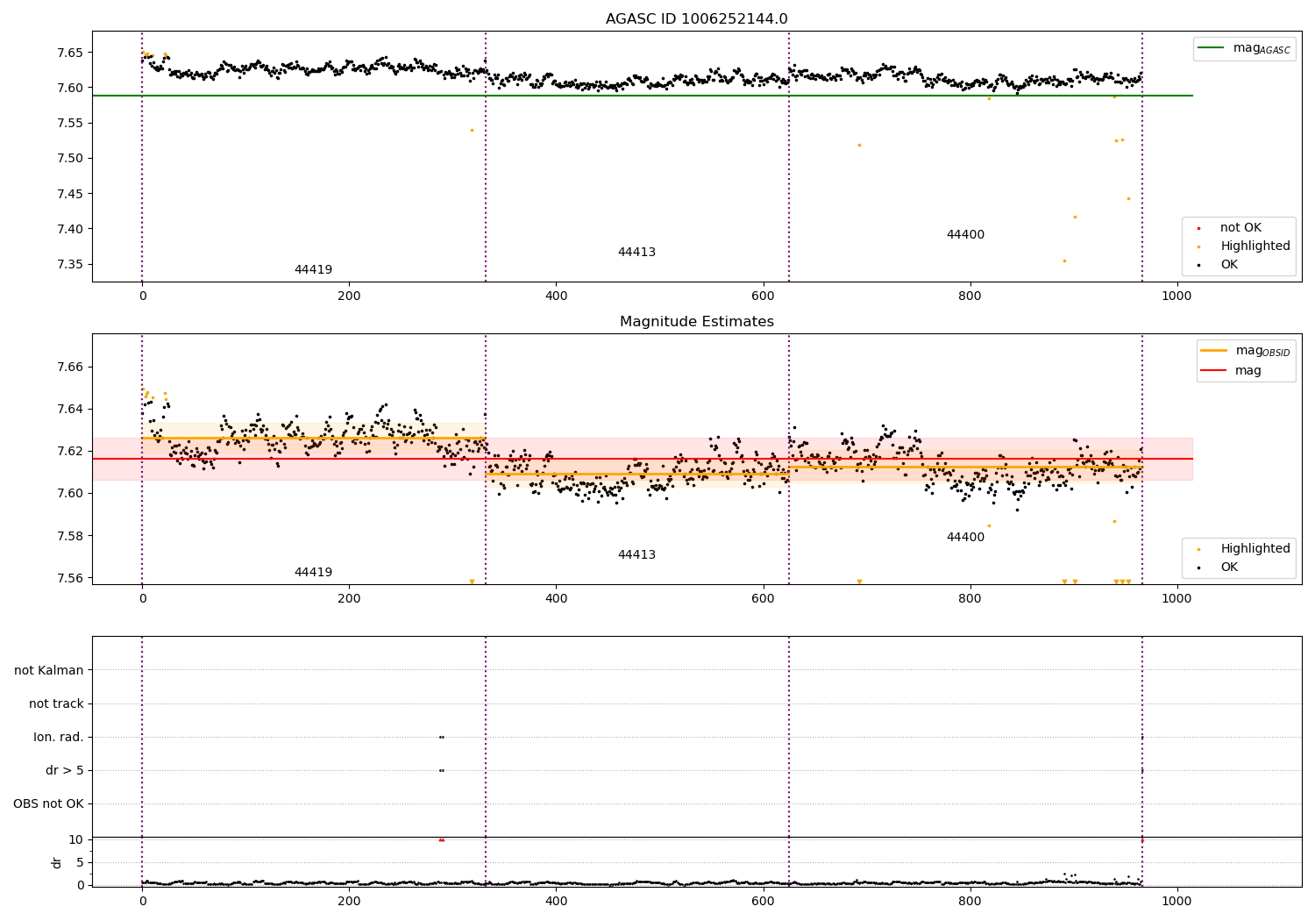Click the "7.58" y-tick in the middle plot
Screen dimensions: 1315x921
[x=69, y=536]
